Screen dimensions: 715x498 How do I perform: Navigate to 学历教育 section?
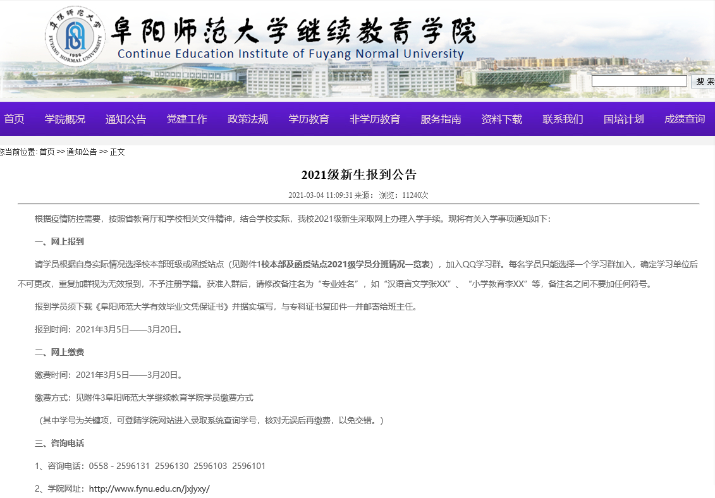(x=309, y=119)
